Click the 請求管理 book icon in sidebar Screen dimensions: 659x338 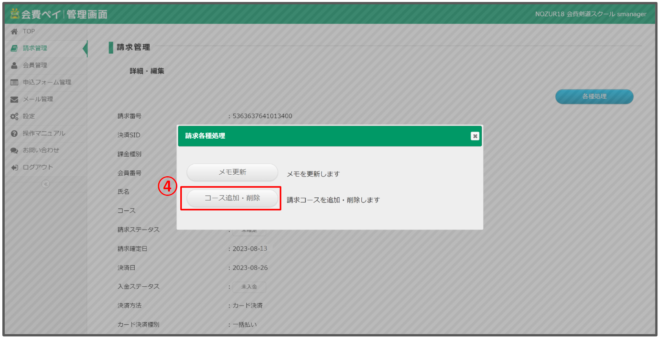click(x=14, y=48)
